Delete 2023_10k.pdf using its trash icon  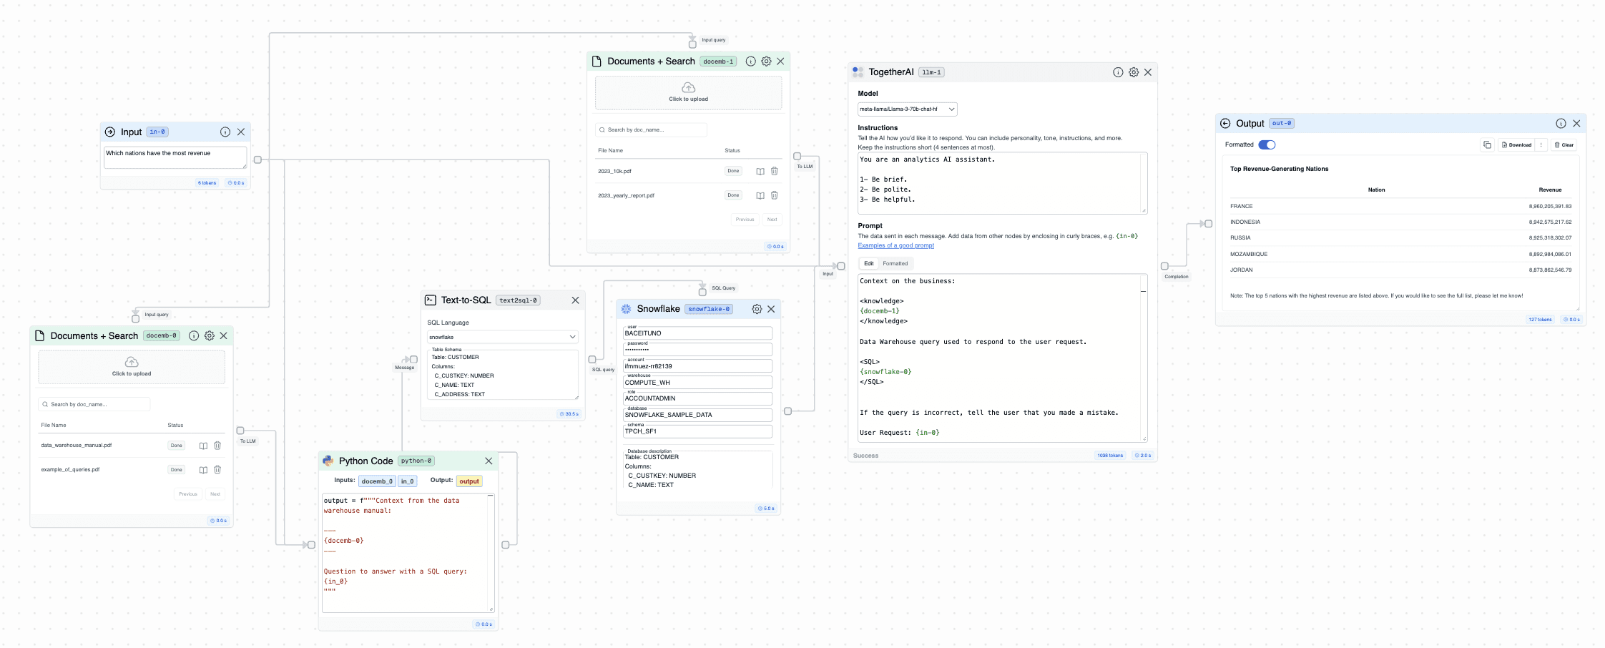pos(775,171)
